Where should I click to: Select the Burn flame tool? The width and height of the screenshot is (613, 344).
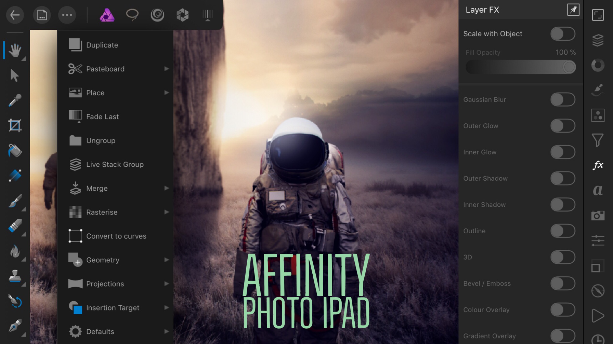click(x=15, y=251)
